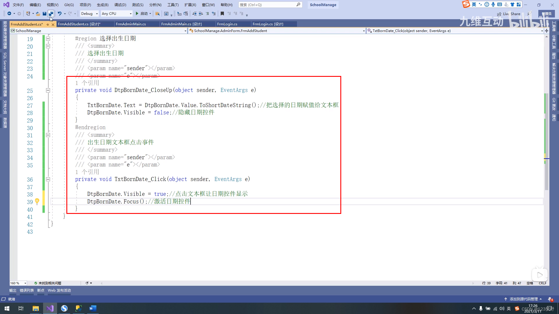
Task: Toggle a bookmark on the current line
Action: [222, 14]
